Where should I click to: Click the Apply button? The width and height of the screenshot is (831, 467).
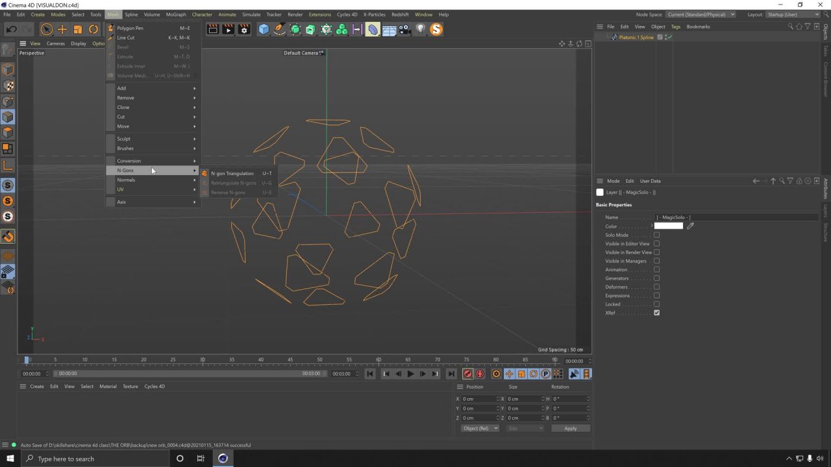570,428
